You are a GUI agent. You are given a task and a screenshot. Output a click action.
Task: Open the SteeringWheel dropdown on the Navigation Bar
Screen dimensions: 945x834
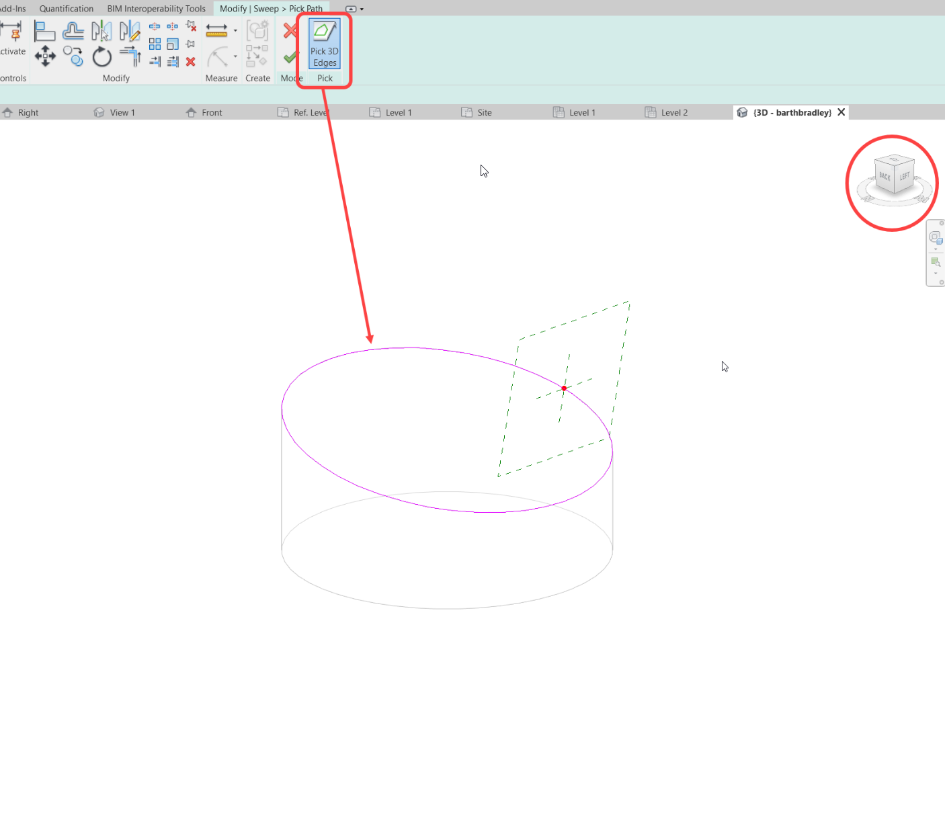point(936,249)
